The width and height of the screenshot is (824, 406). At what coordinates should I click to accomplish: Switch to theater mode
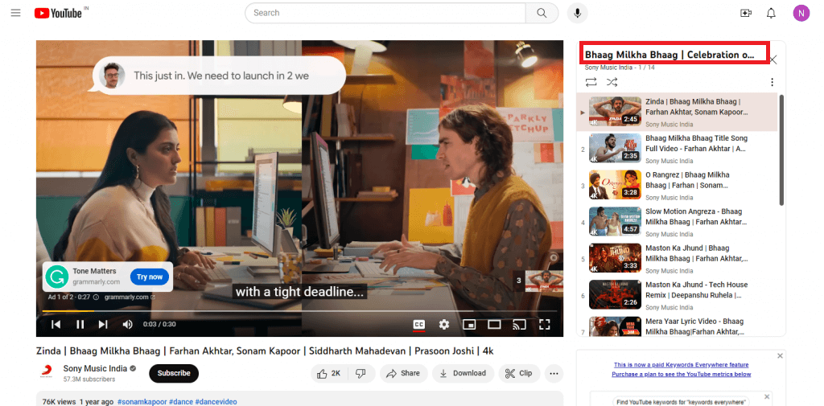tap(494, 325)
